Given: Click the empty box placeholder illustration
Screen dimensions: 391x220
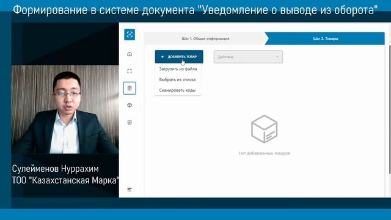Looking at the screenshot, I should (x=265, y=129).
